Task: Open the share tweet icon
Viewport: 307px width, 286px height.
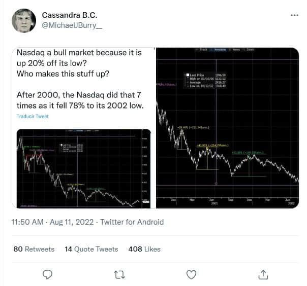Action: pyautogui.click(x=263, y=274)
